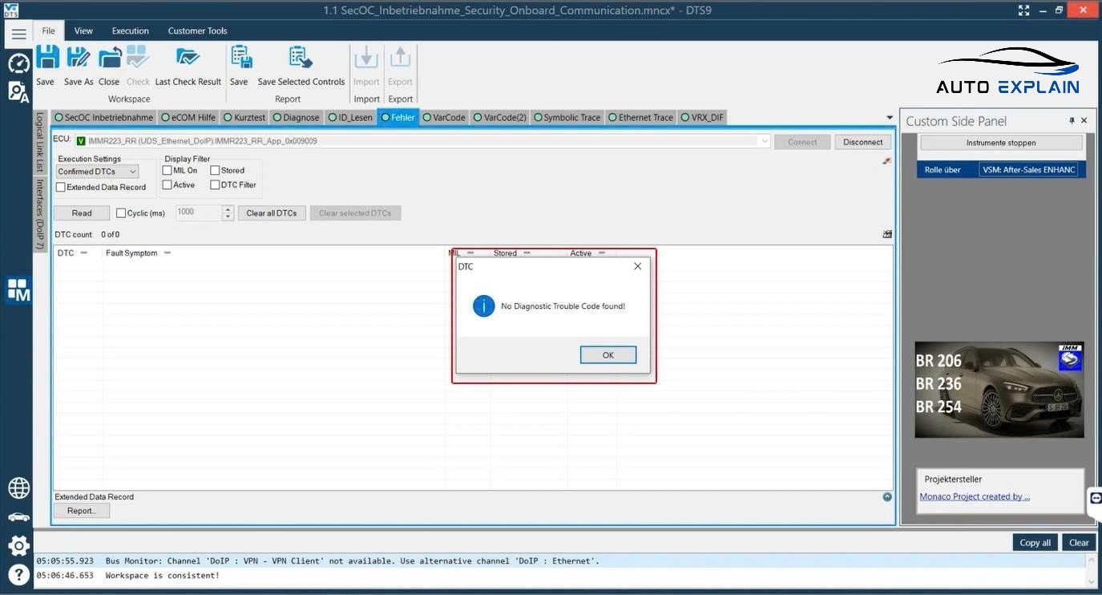Click the settings gear in the left sidebar
This screenshot has height=595, width=1102.
[x=18, y=546]
